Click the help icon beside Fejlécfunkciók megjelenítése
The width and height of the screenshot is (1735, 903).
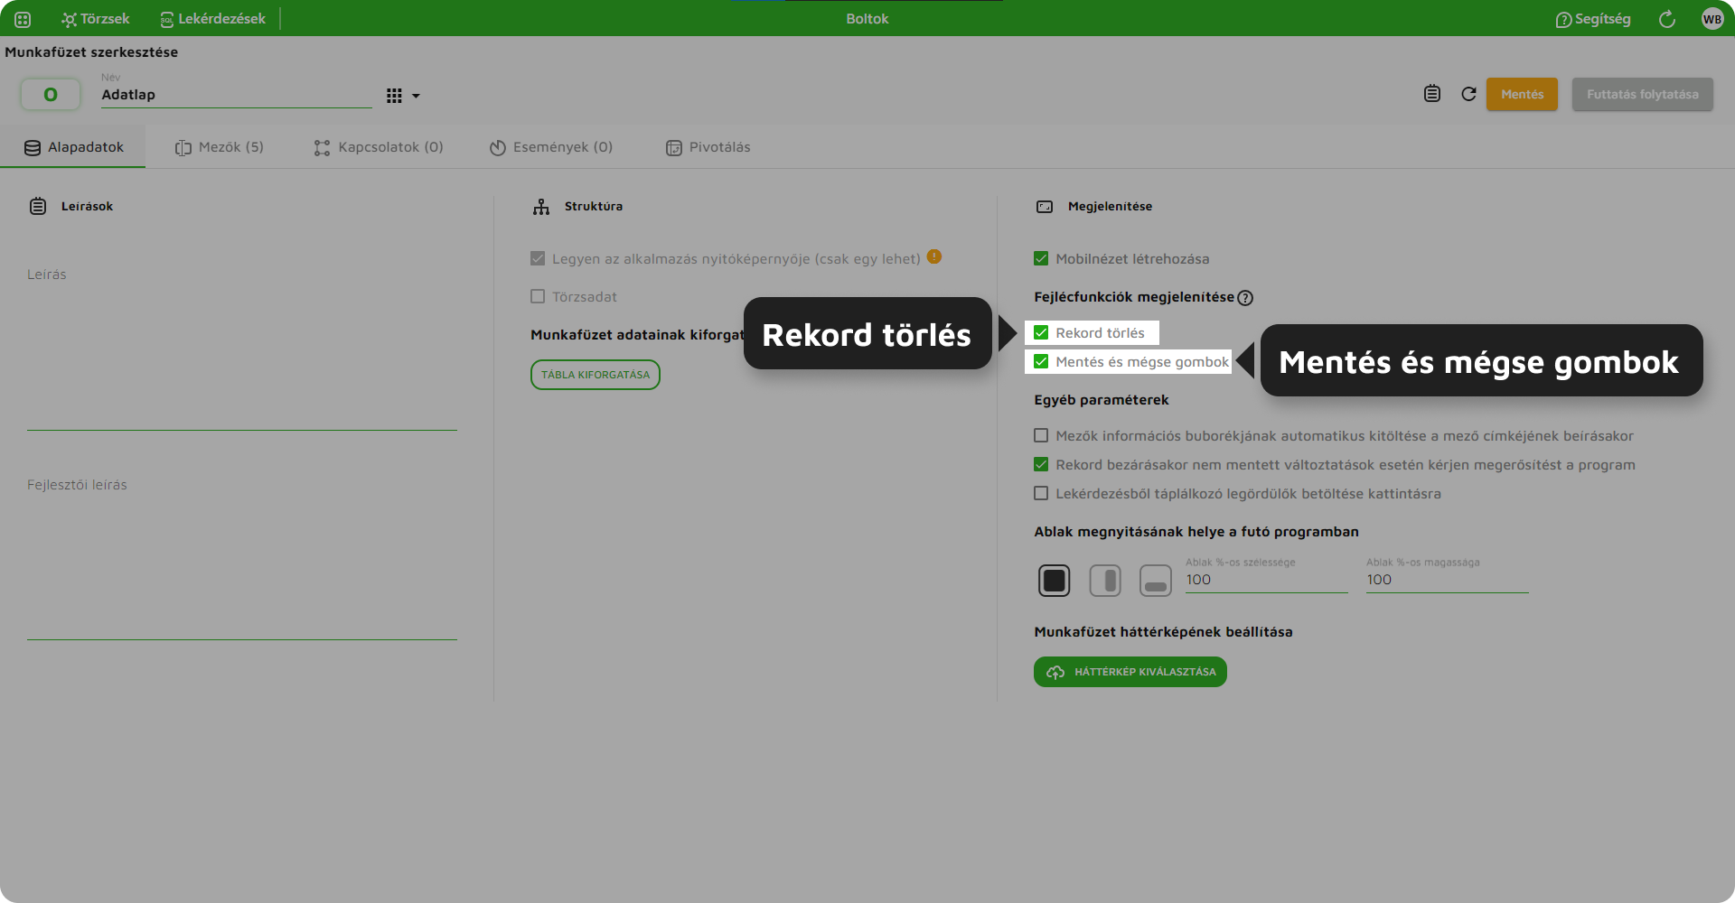tap(1245, 298)
